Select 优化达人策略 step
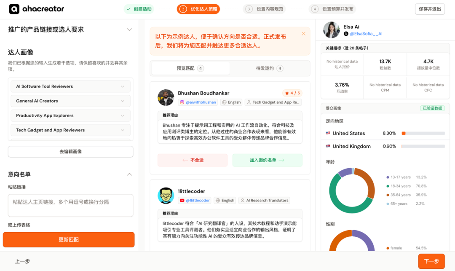Image resolution: width=455 pixels, height=271 pixels. point(198,9)
